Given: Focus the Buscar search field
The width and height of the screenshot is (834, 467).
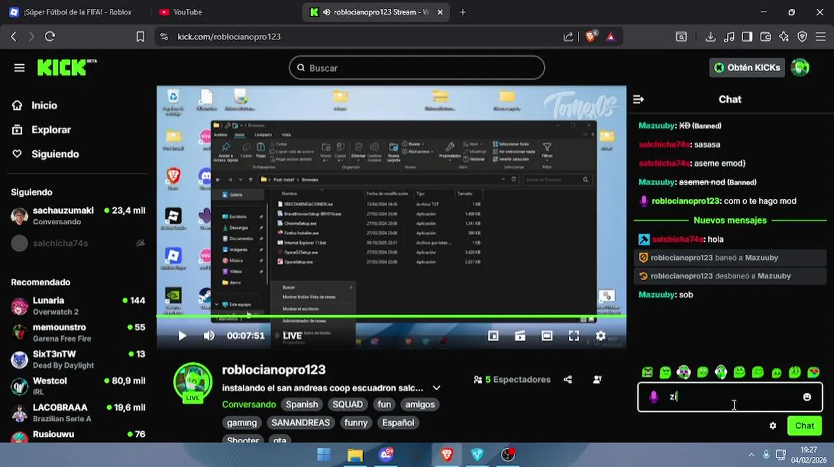Looking at the screenshot, I should pyautogui.click(x=416, y=67).
